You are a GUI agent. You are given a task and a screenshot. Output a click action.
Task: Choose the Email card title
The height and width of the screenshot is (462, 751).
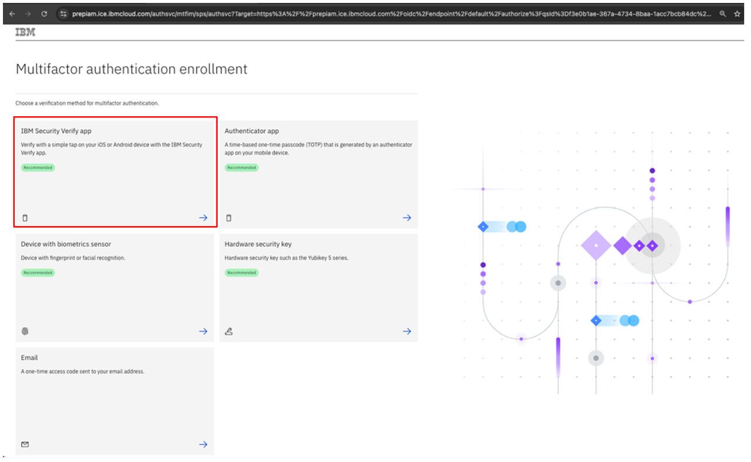click(x=29, y=358)
